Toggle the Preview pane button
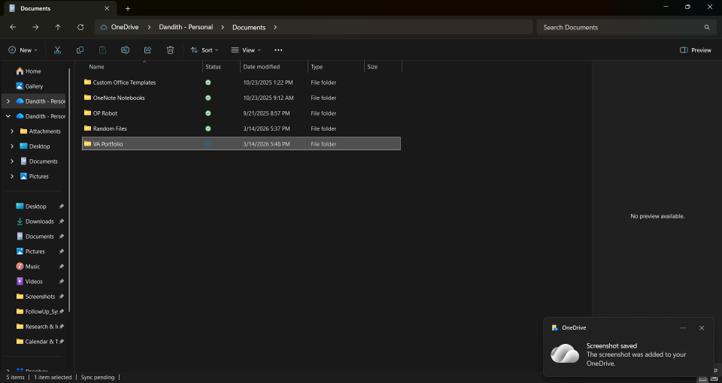This screenshot has width=722, height=383. (x=696, y=50)
